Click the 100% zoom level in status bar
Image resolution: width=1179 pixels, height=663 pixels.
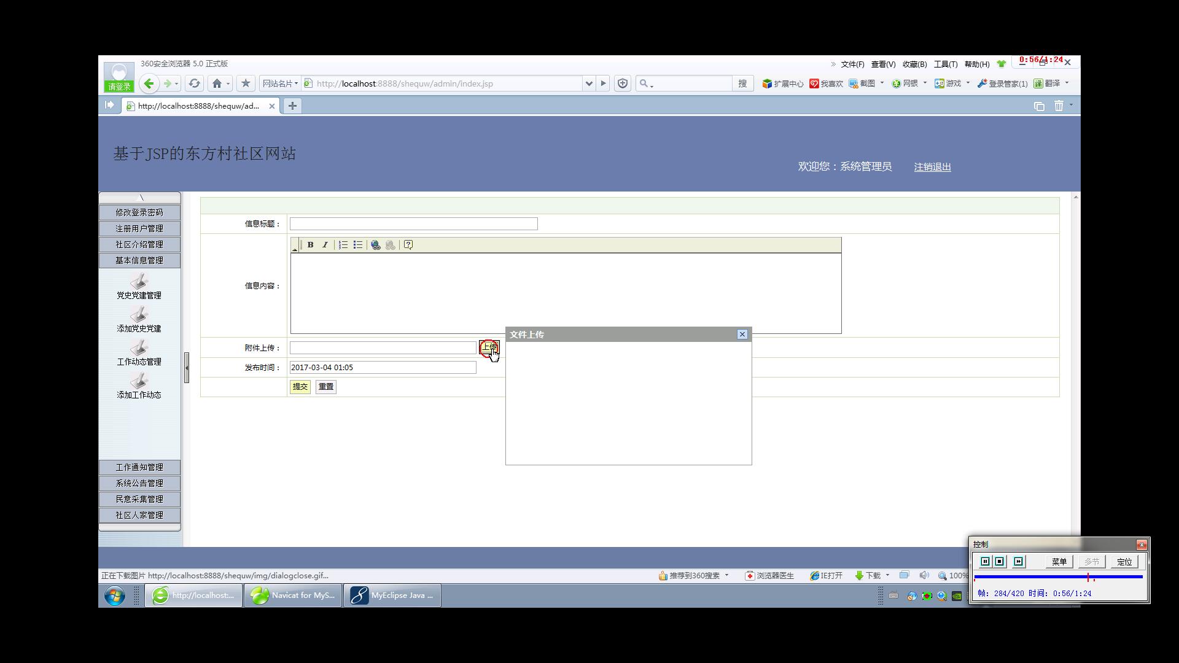click(954, 576)
